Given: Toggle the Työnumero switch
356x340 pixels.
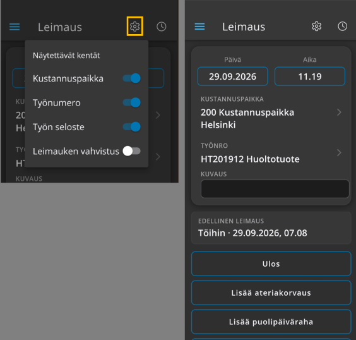Looking at the screenshot, I should [132, 102].
